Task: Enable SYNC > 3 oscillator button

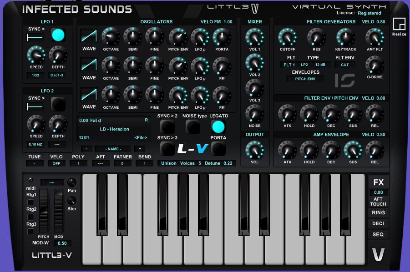Action: 167,149
